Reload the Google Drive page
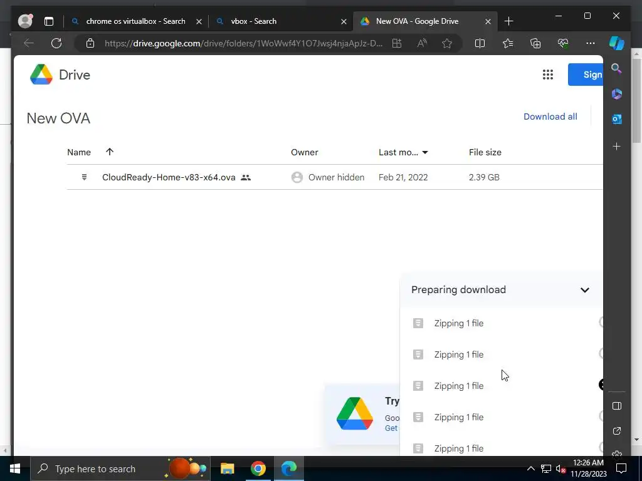 (x=56, y=43)
